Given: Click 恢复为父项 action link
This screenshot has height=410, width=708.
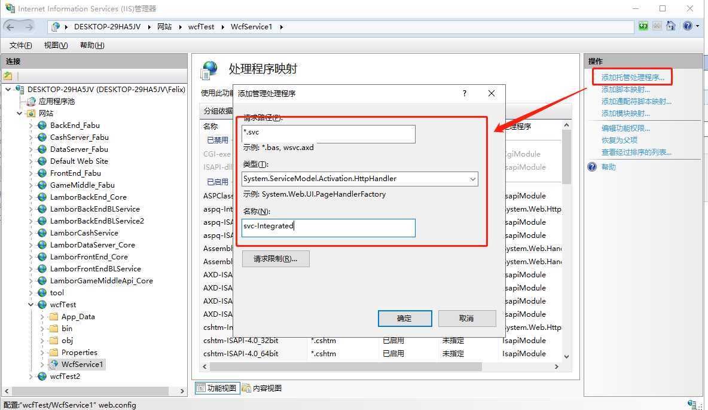Looking at the screenshot, I should pyautogui.click(x=619, y=140).
